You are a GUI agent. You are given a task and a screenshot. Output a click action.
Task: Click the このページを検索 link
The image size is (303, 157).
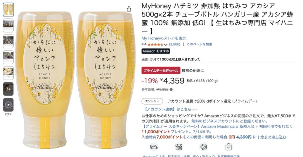pos(199,44)
